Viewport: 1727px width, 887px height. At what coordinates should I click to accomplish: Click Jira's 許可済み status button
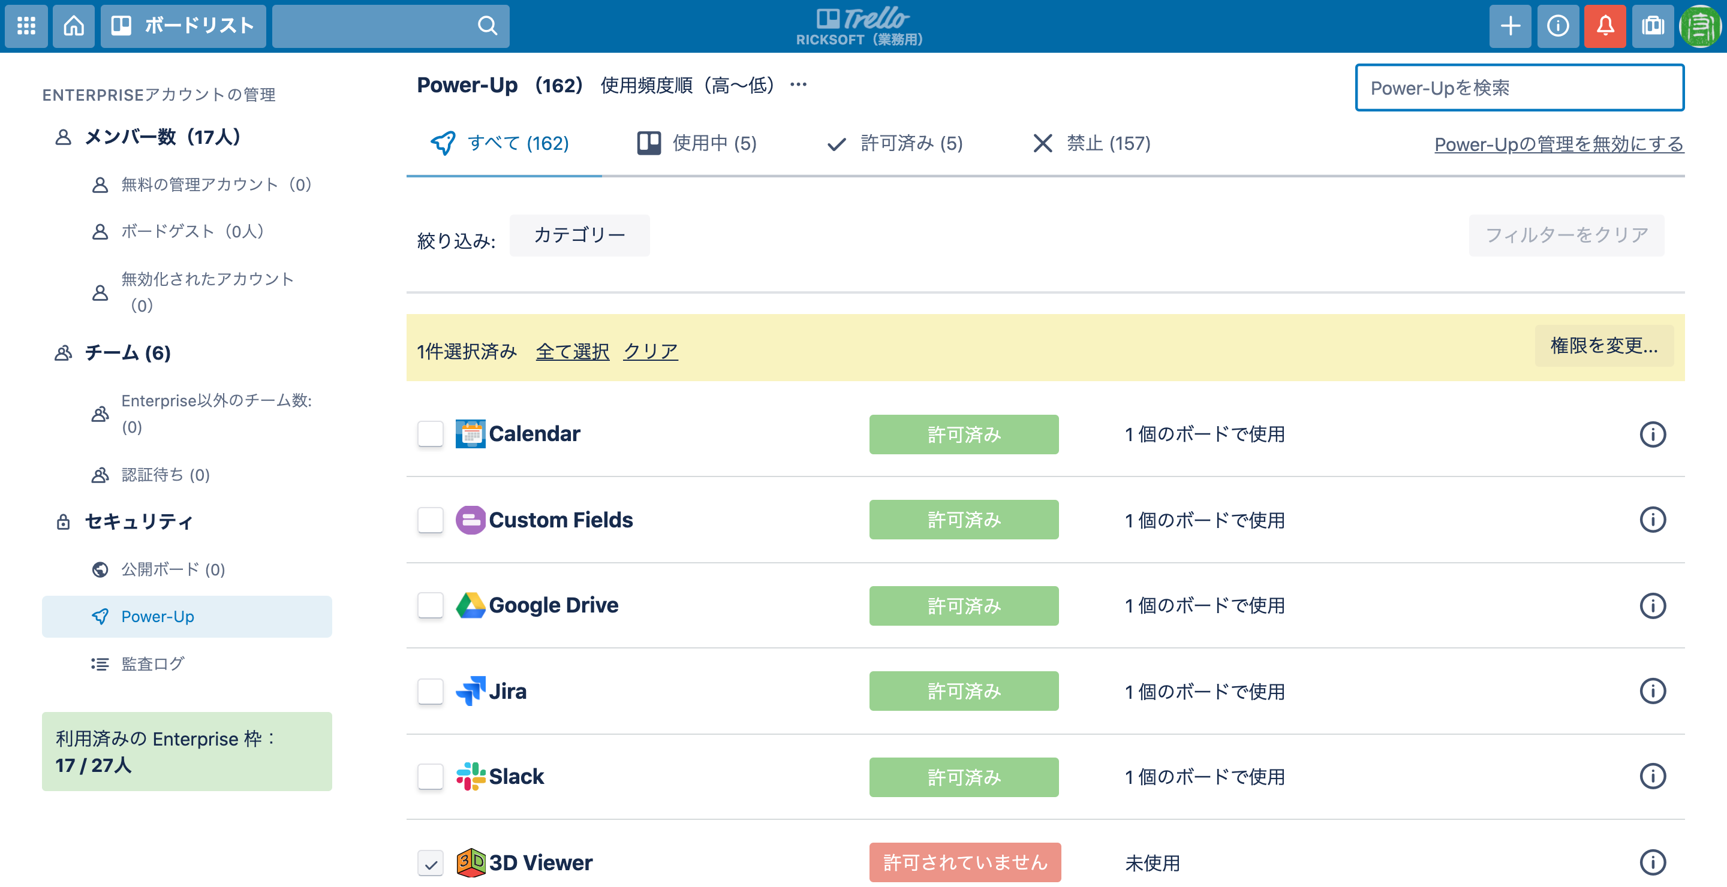pos(964,692)
